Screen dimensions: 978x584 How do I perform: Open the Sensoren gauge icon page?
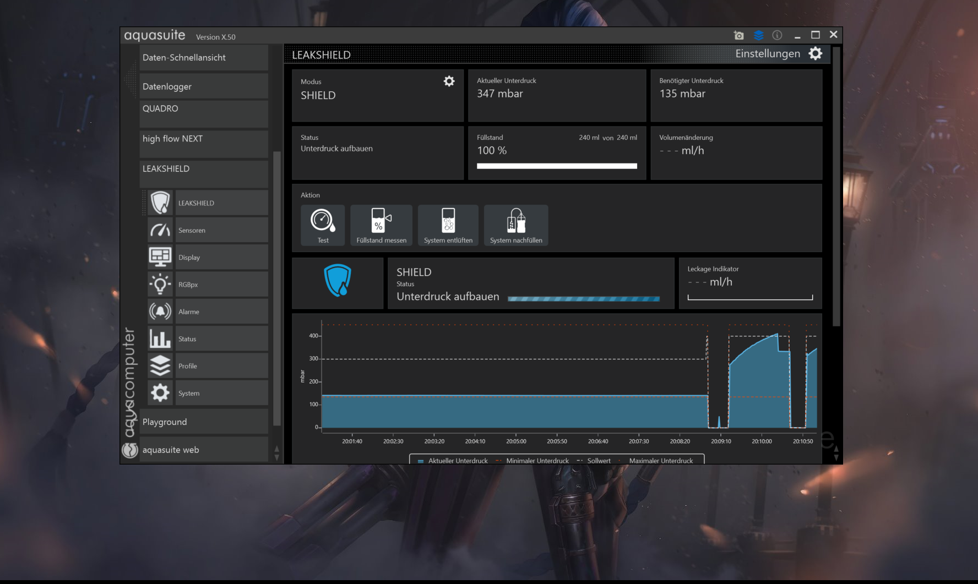tap(160, 230)
